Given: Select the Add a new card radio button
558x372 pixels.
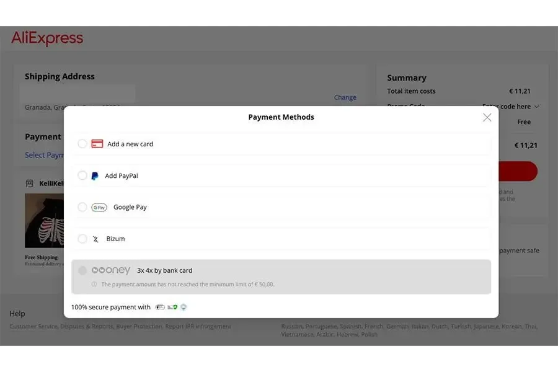Looking at the screenshot, I should 82,143.
